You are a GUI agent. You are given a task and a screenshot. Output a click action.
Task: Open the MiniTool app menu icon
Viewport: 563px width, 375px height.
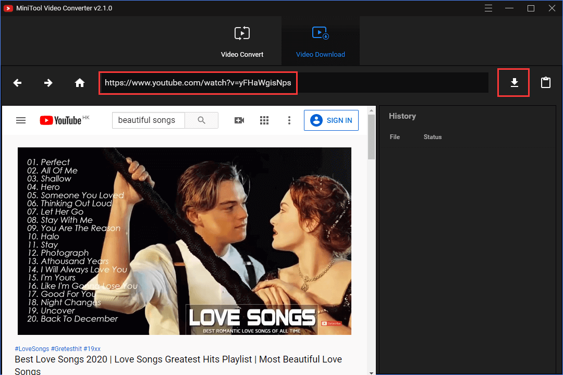pyautogui.click(x=488, y=8)
